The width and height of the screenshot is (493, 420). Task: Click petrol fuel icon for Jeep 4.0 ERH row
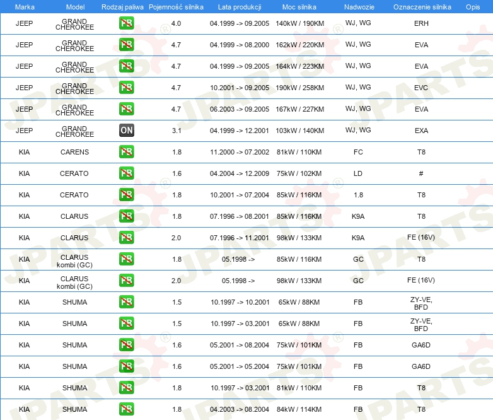point(126,23)
